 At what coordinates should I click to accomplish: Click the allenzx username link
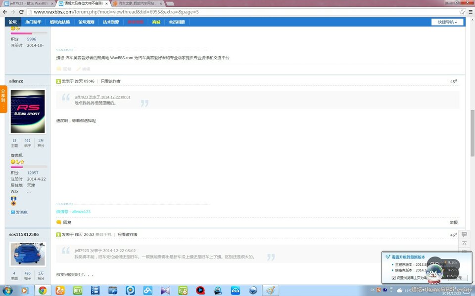point(16,81)
